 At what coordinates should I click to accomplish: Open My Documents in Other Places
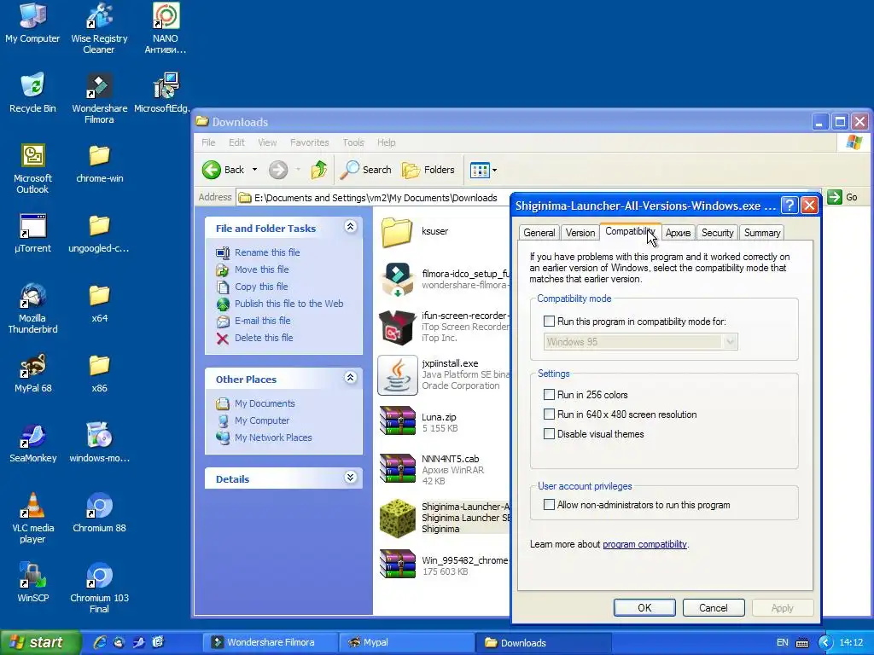(265, 403)
